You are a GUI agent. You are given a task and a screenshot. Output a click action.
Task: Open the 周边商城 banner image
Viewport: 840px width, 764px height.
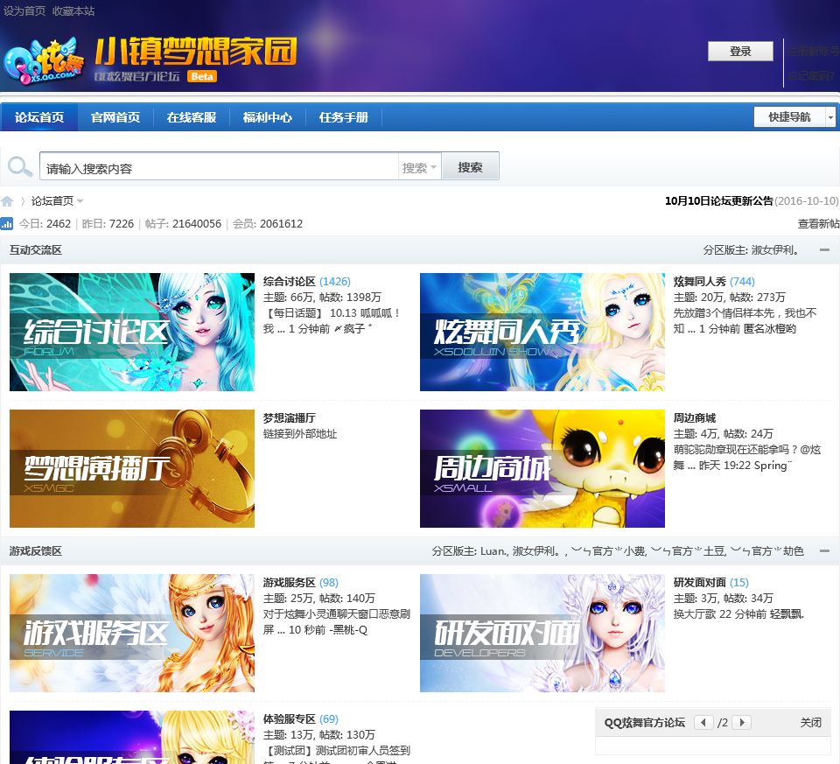pyautogui.click(x=542, y=469)
